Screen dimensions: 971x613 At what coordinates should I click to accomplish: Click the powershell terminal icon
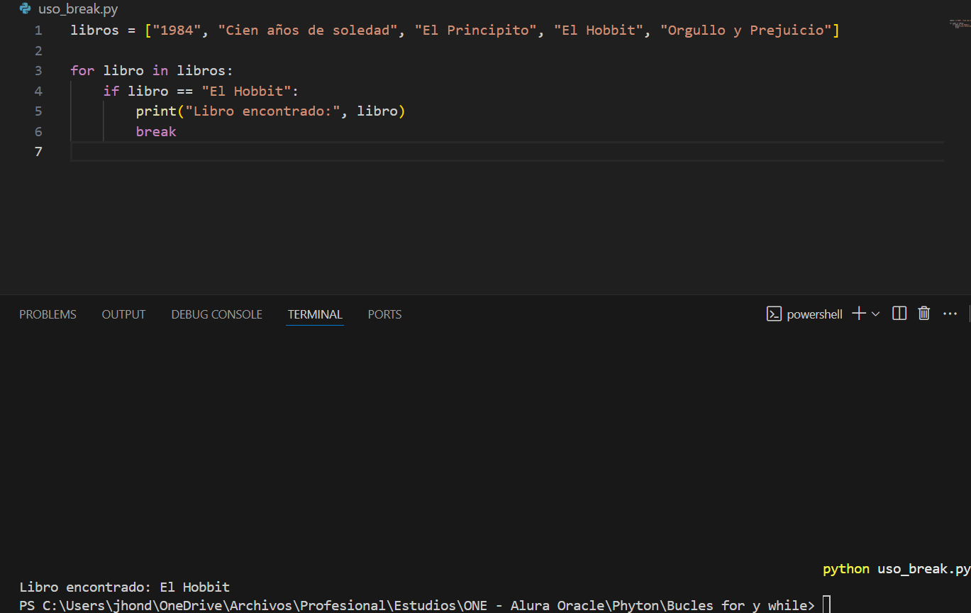click(x=774, y=314)
